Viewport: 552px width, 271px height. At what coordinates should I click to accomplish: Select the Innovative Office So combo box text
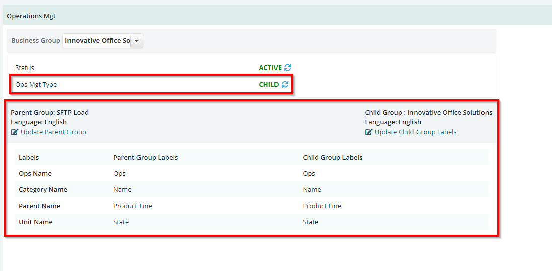coord(97,41)
